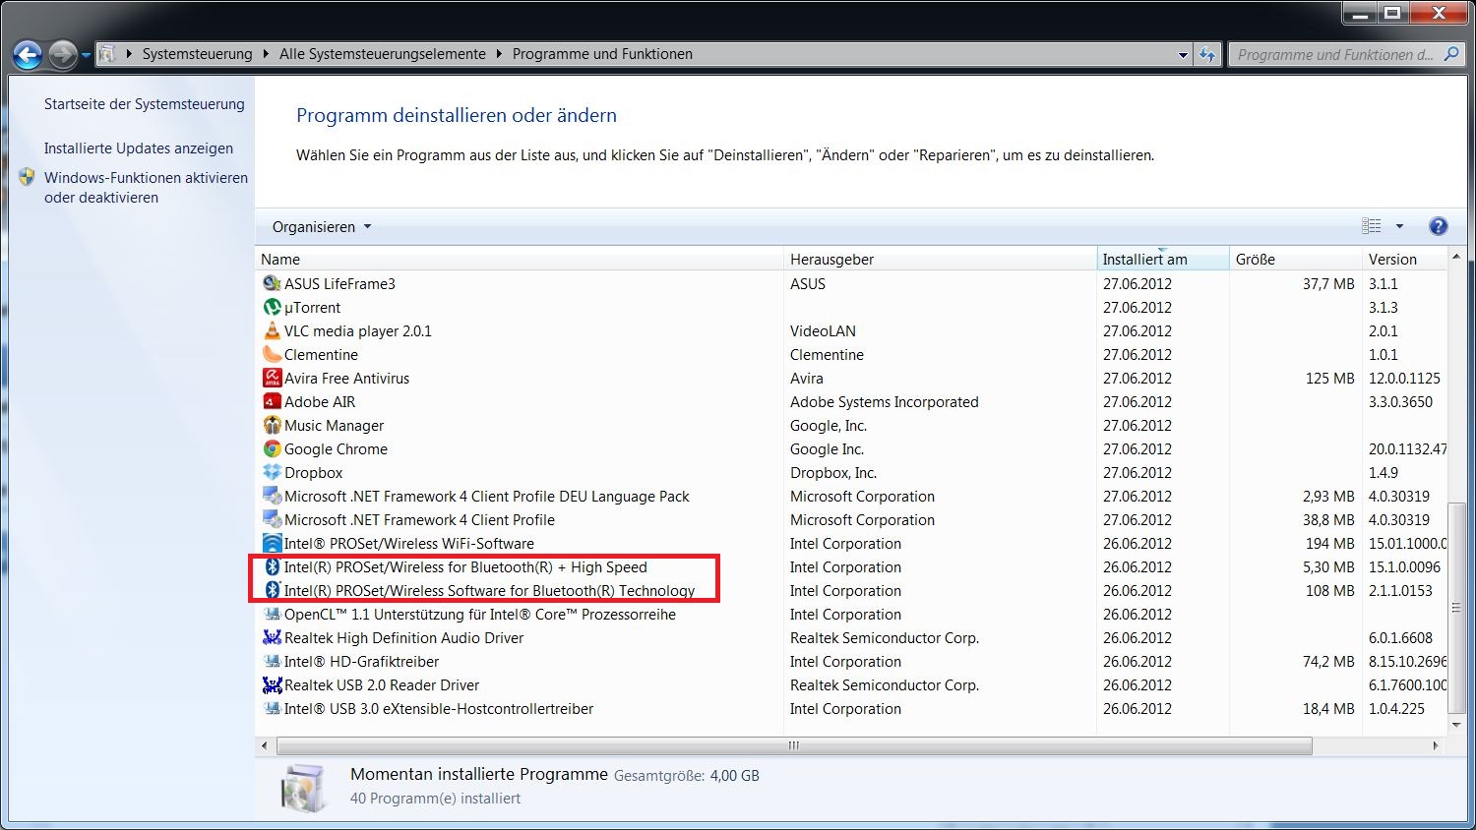The image size is (1476, 830).
Task: Click the Clementine program icon
Action: pos(273,354)
